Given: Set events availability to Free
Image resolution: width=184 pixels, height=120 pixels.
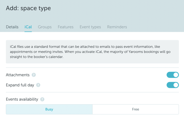Looking at the screenshot, I should (135, 109).
